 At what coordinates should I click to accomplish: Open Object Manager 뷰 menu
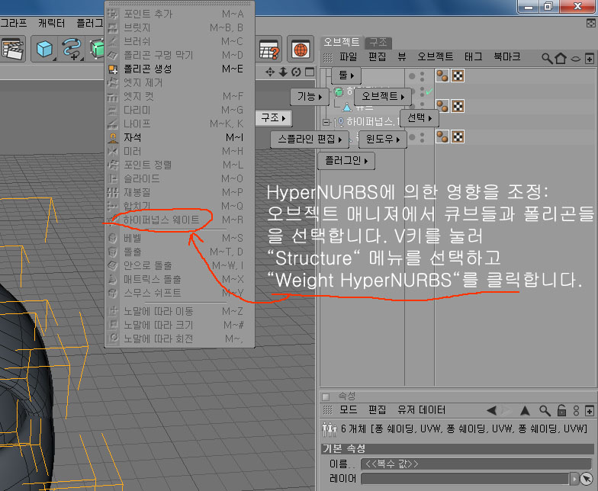point(401,56)
